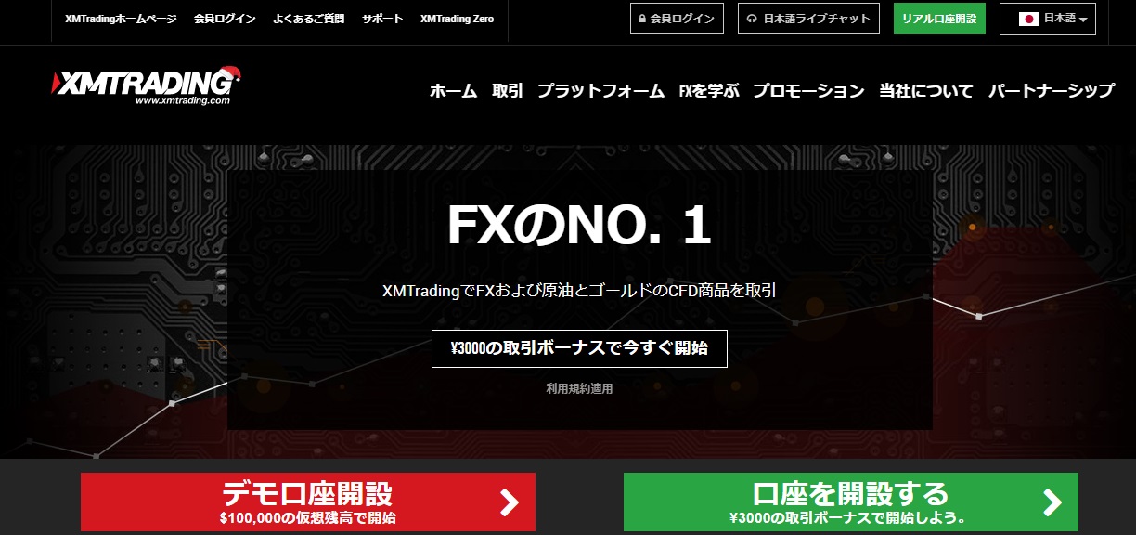1136x535 pixels.
Task: Click the padlock icon on the member login button
Action: pyautogui.click(x=642, y=19)
